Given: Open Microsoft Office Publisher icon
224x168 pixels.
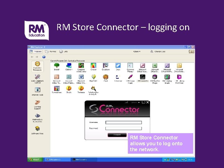Looking at the screenshot, I should pos(69,79).
